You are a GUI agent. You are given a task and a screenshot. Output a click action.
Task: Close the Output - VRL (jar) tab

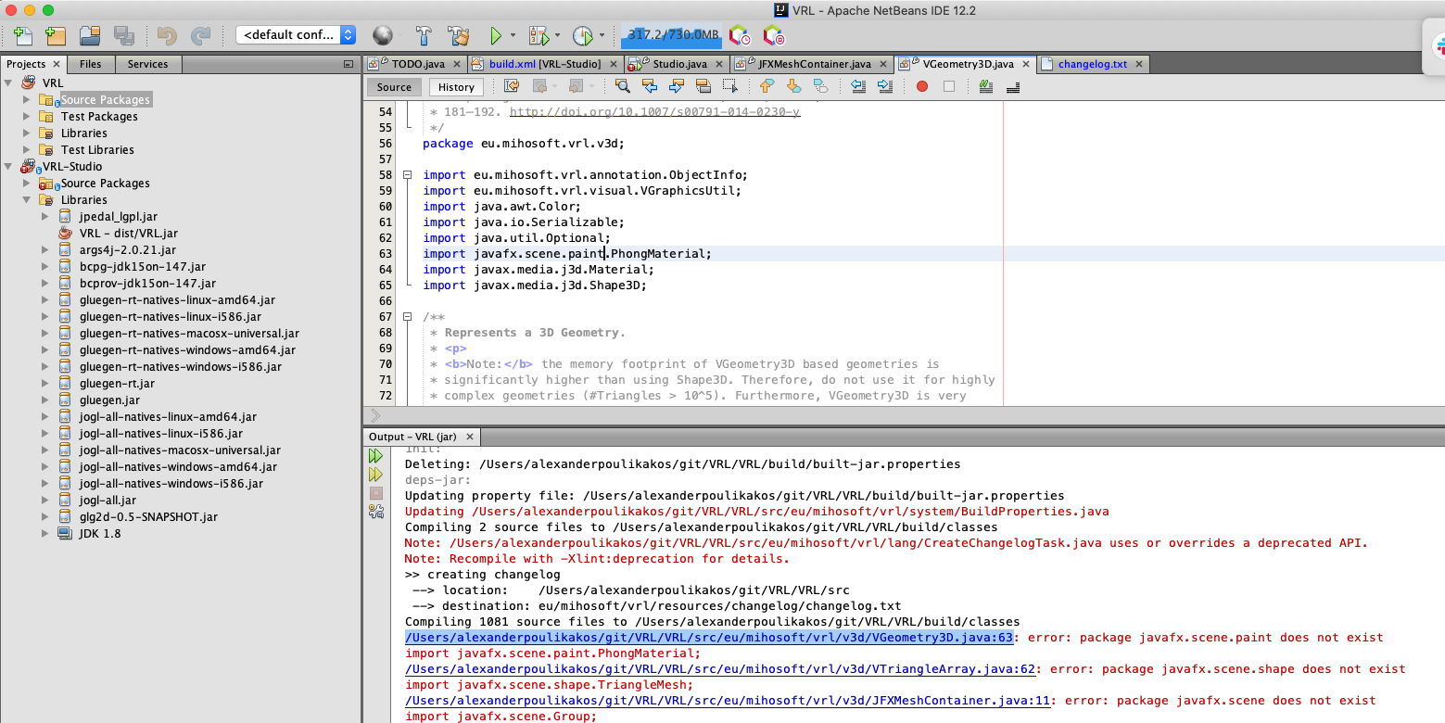point(470,437)
